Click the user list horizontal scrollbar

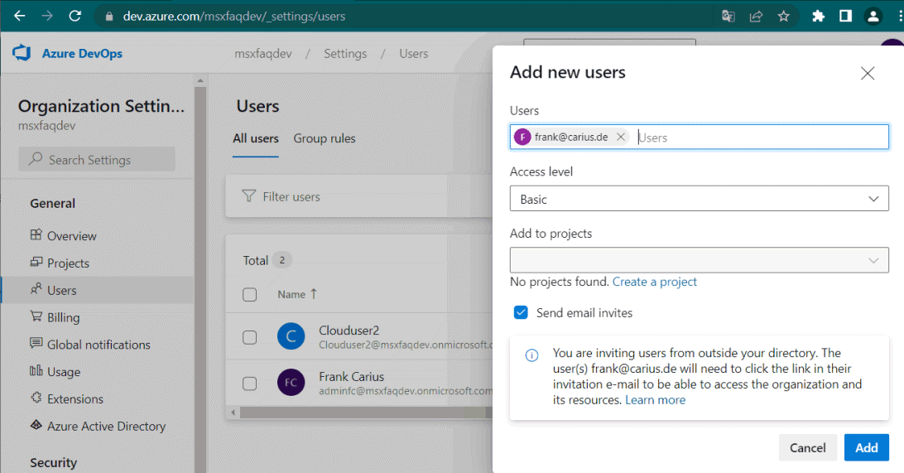click(363, 413)
